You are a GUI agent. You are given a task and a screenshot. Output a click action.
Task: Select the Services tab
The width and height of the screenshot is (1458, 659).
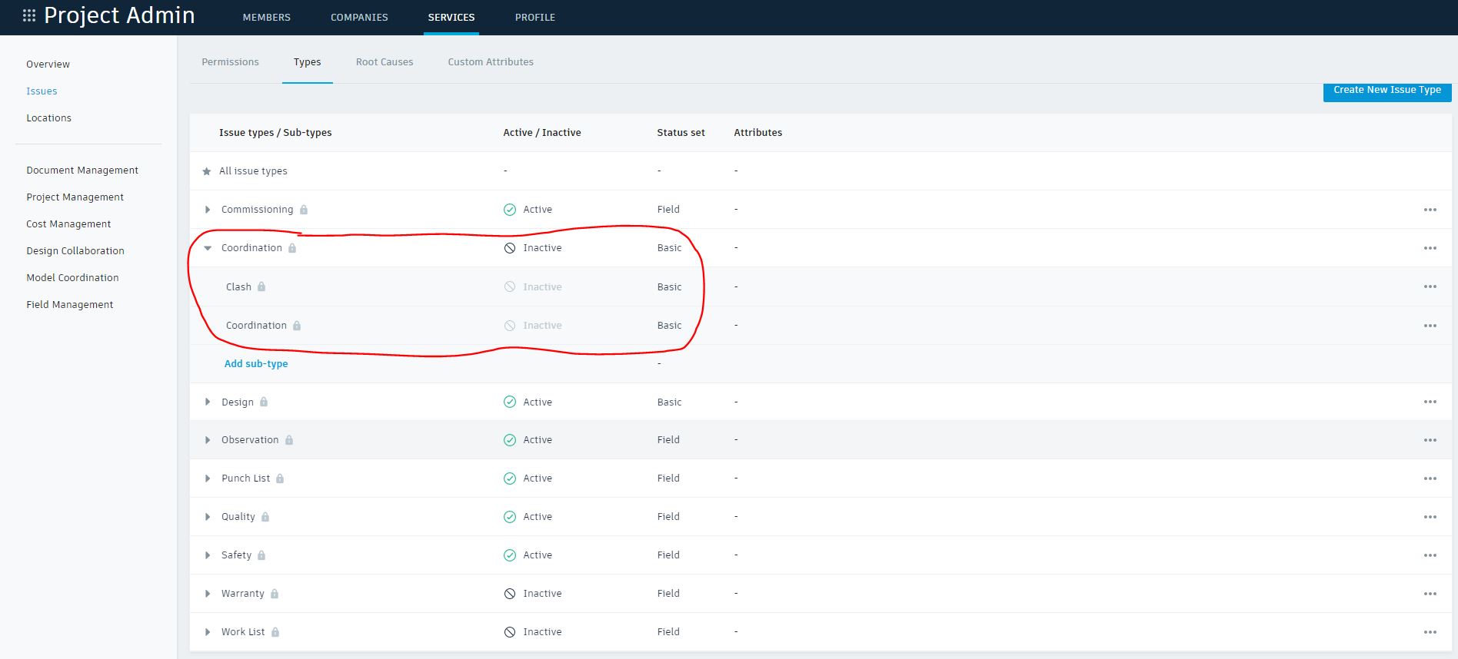click(451, 17)
